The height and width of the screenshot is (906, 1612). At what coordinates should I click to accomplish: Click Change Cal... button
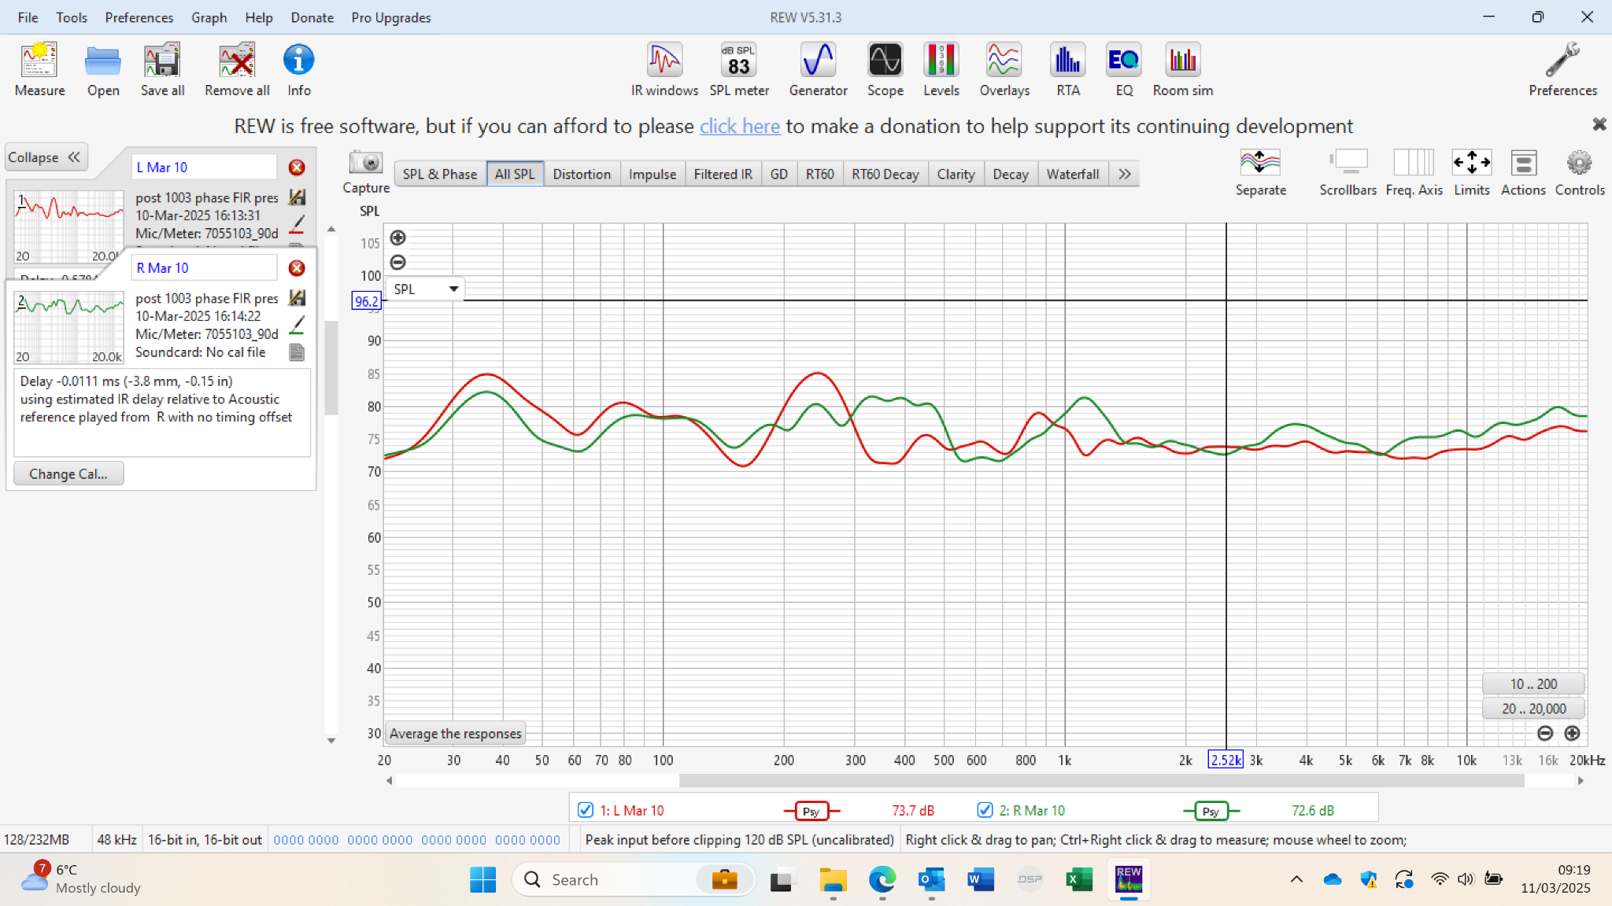68,473
